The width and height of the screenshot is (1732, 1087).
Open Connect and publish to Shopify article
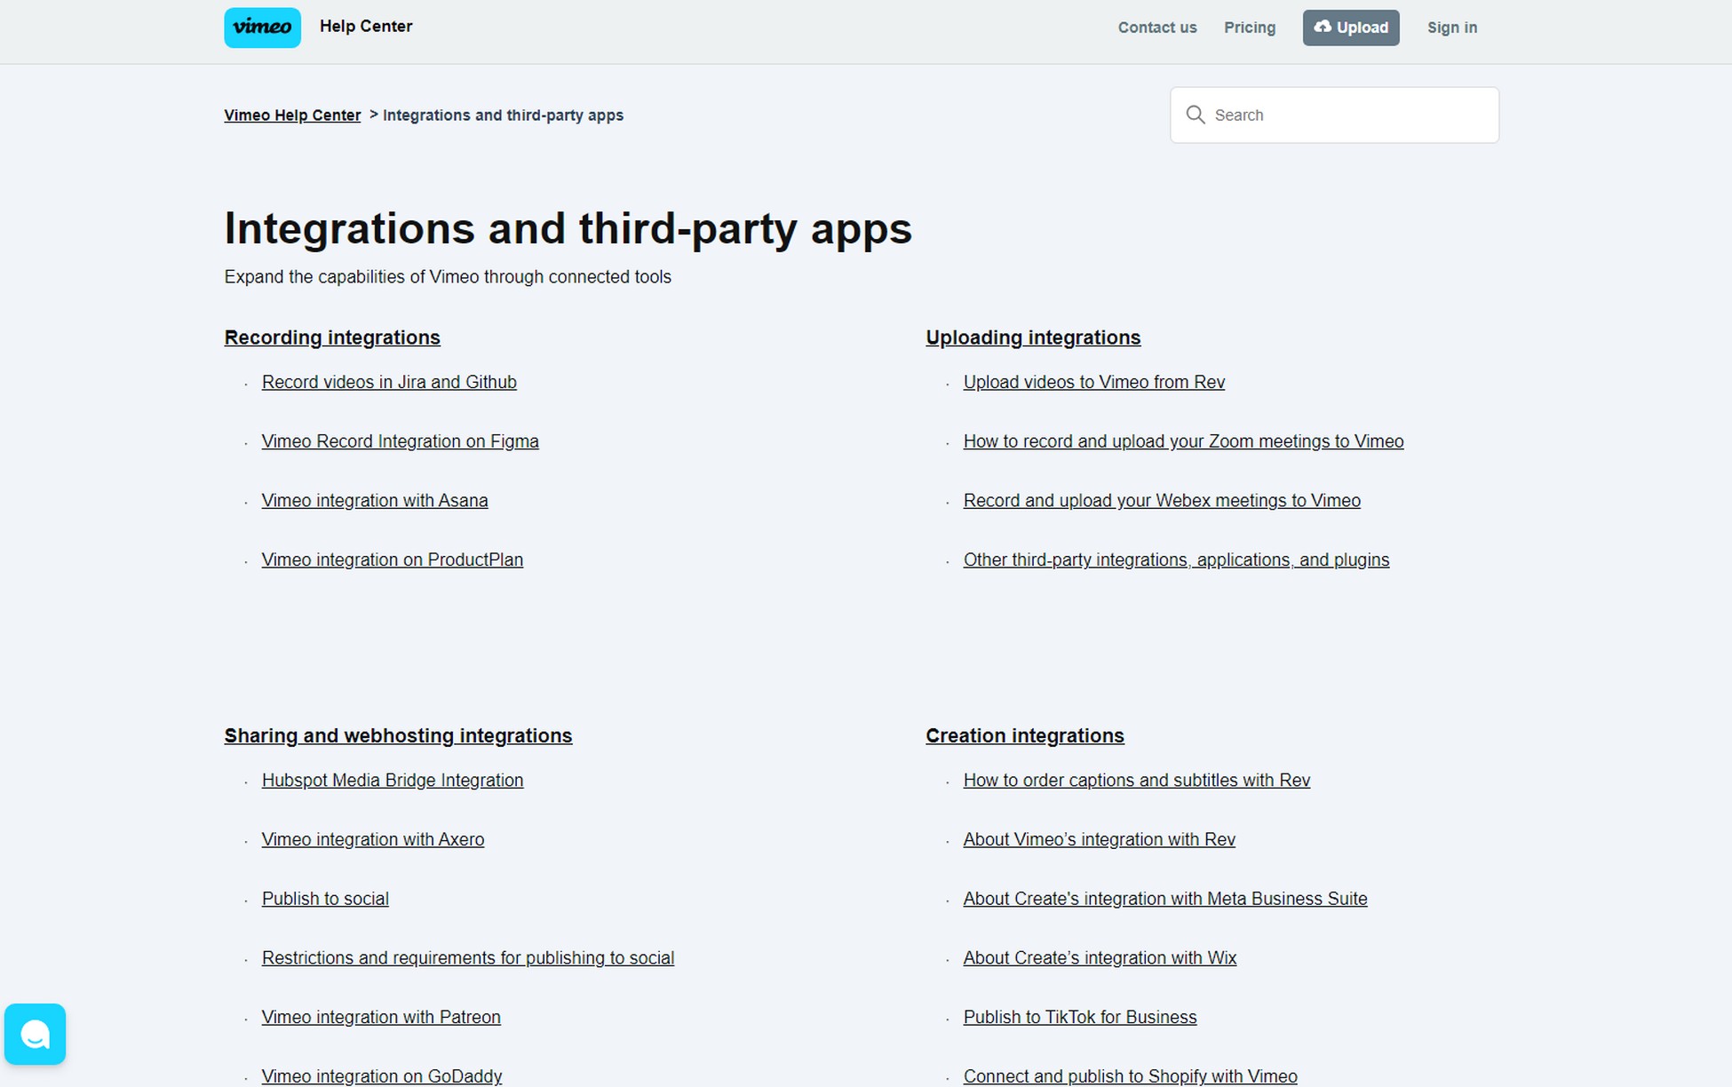coord(1130,1076)
